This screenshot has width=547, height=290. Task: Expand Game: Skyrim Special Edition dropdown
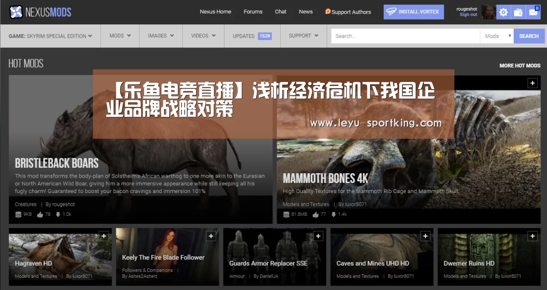coord(50,36)
